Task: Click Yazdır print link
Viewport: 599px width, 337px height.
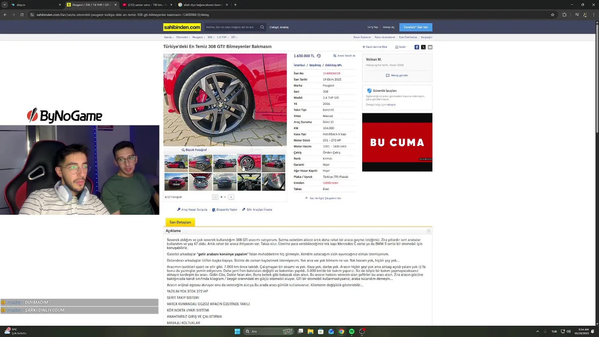Action: (x=401, y=47)
